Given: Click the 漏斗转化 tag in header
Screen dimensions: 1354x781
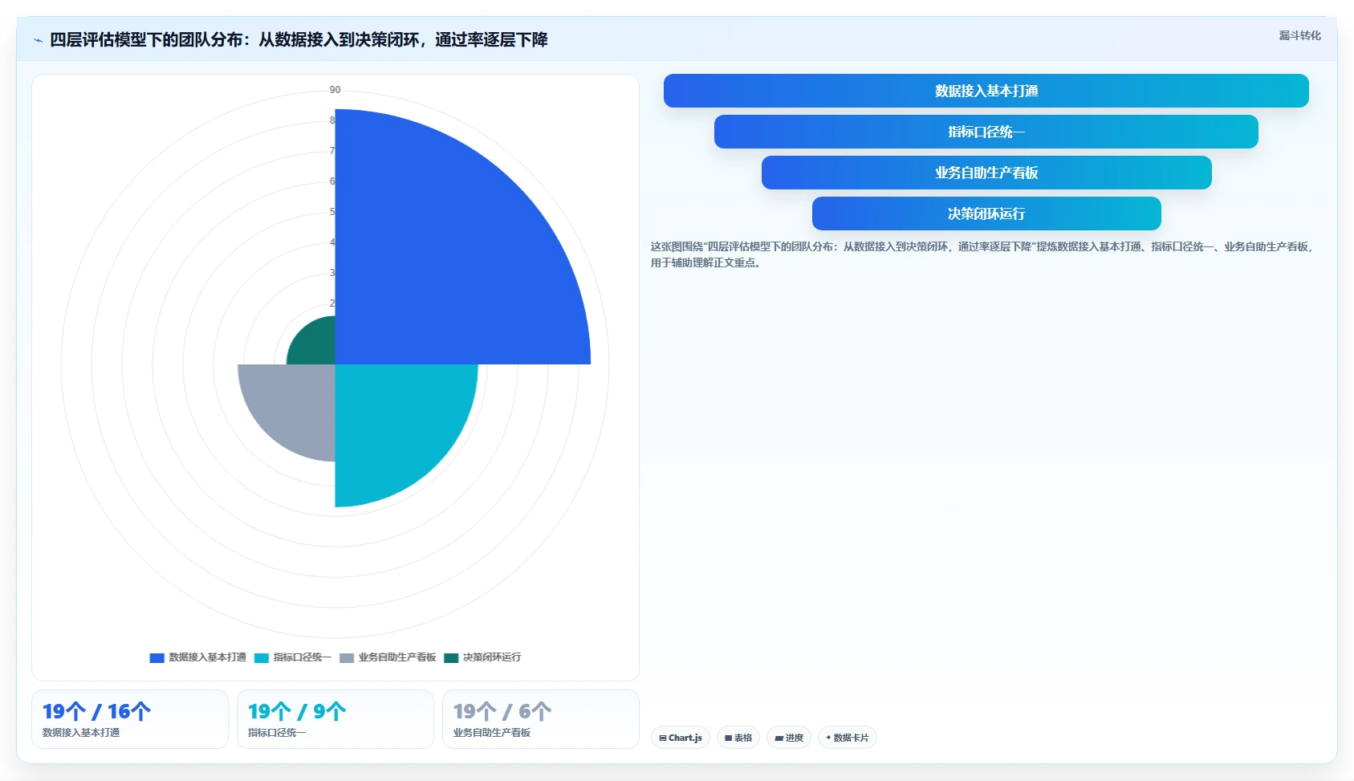Looking at the screenshot, I should (x=1299, y=35).
